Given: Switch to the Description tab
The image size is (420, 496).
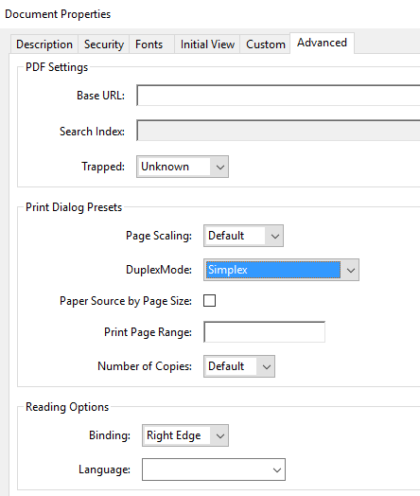Looking at the screenshot, I should pos(44,44).
